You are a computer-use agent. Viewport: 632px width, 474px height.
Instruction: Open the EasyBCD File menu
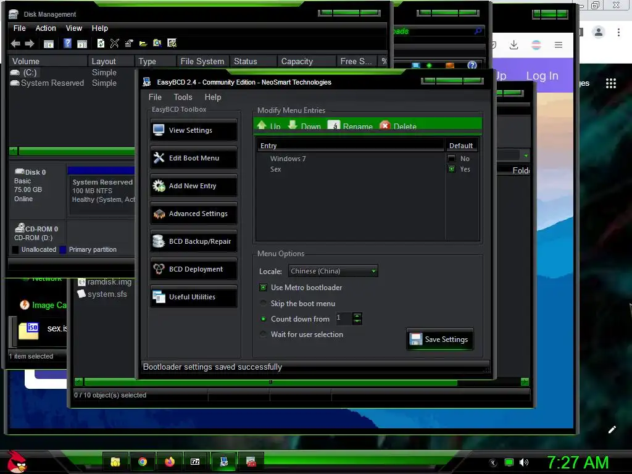tap(155, 97)
